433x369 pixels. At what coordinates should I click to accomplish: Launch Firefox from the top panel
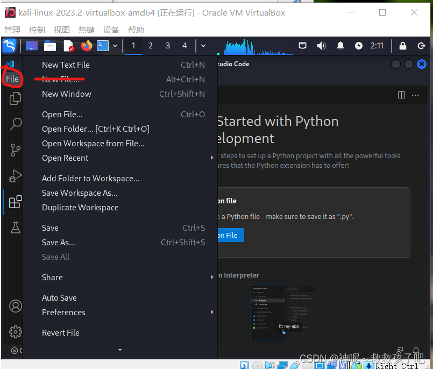click(x=86, y=46)
